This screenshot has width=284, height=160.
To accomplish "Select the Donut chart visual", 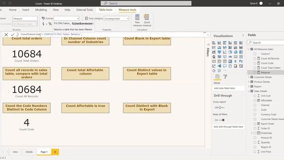I will pos(236,52).
